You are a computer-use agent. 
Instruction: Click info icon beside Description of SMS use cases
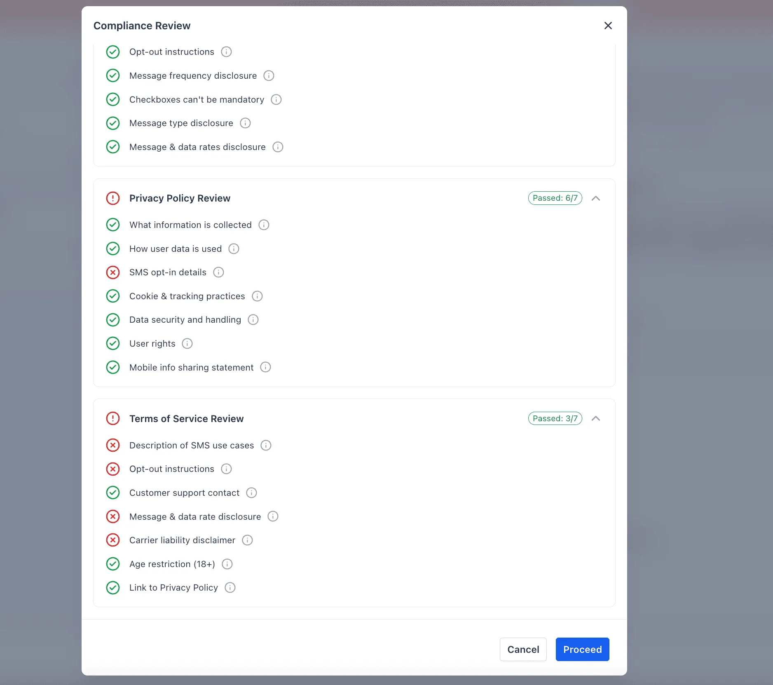[x=266, y=446]
